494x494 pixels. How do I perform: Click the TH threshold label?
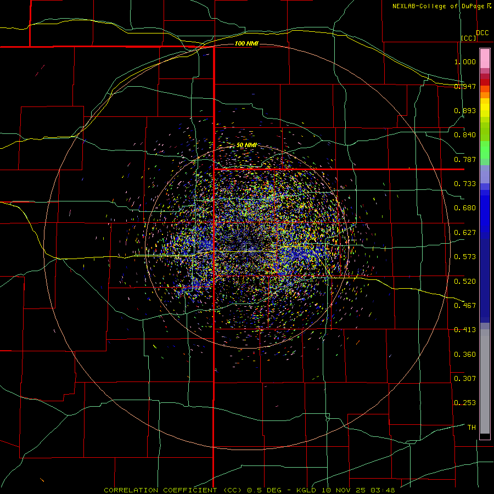click(471, 428)
